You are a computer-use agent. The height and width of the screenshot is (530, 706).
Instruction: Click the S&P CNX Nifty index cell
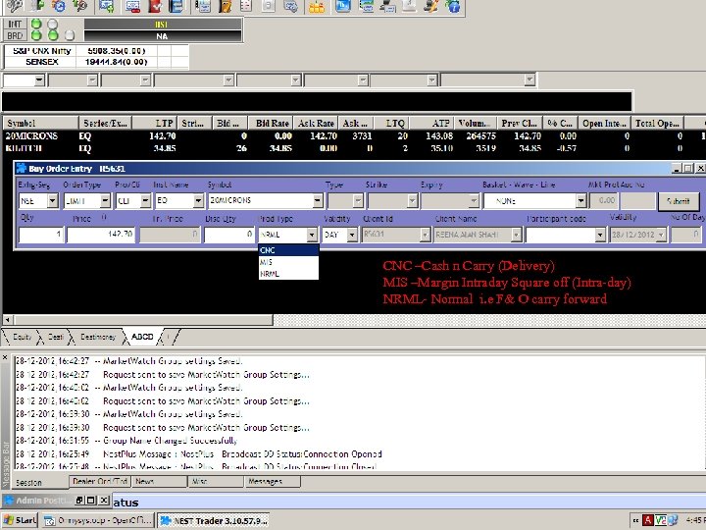[x=41, y=50]
